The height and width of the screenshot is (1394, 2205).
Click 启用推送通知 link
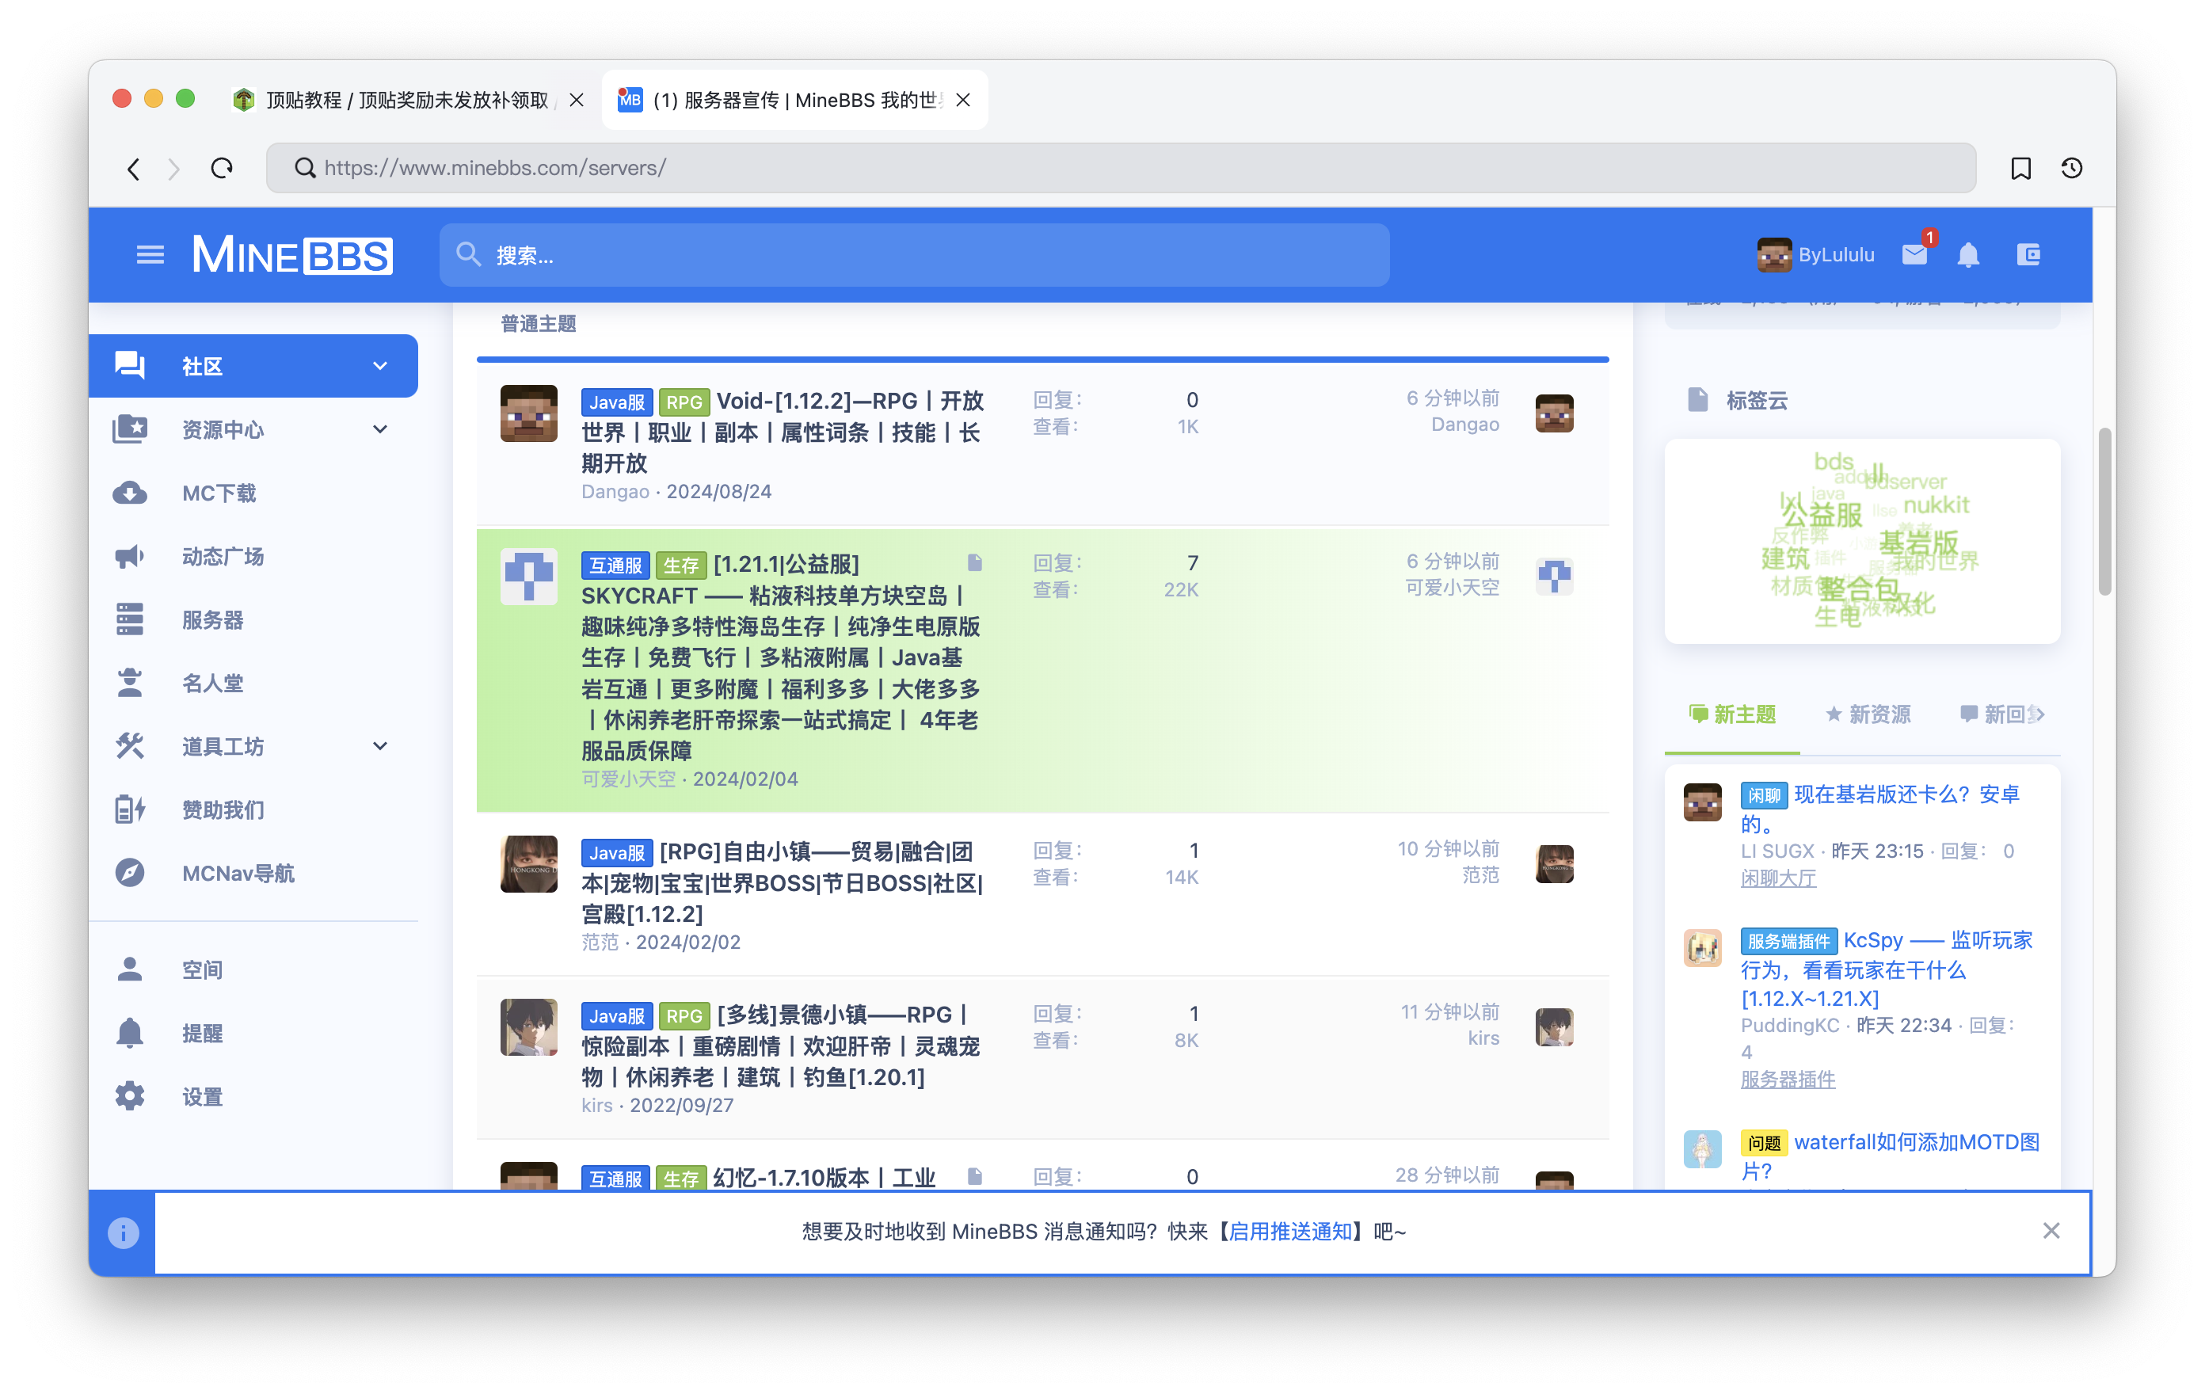click(x=1290, y=1232)
